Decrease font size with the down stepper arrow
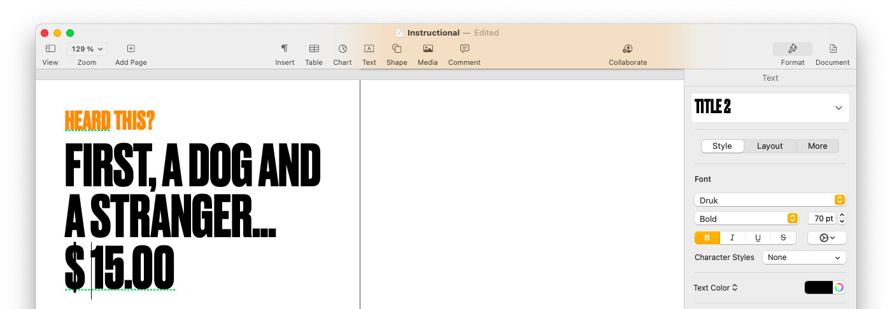892x309 pixels. pos(842,222)
